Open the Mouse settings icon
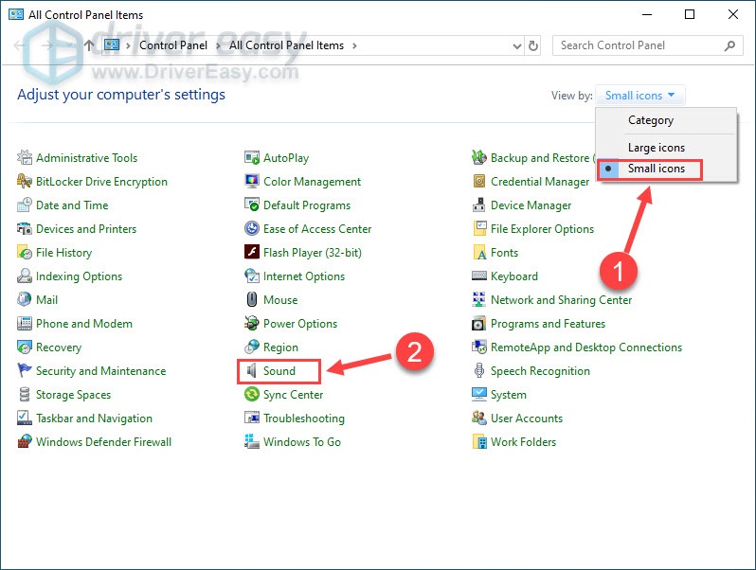The width and height of the screenshot is (756, 570). tap(252, 300)
